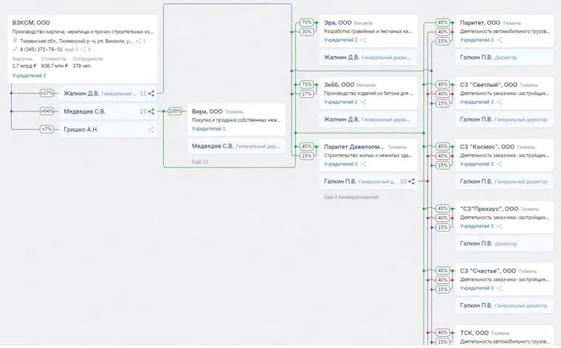Image resolution: width=561 pixels, height=348 pixels.
Task: Show more via "Ещё 11" under Вира
Action: click(x=201, y=161)
